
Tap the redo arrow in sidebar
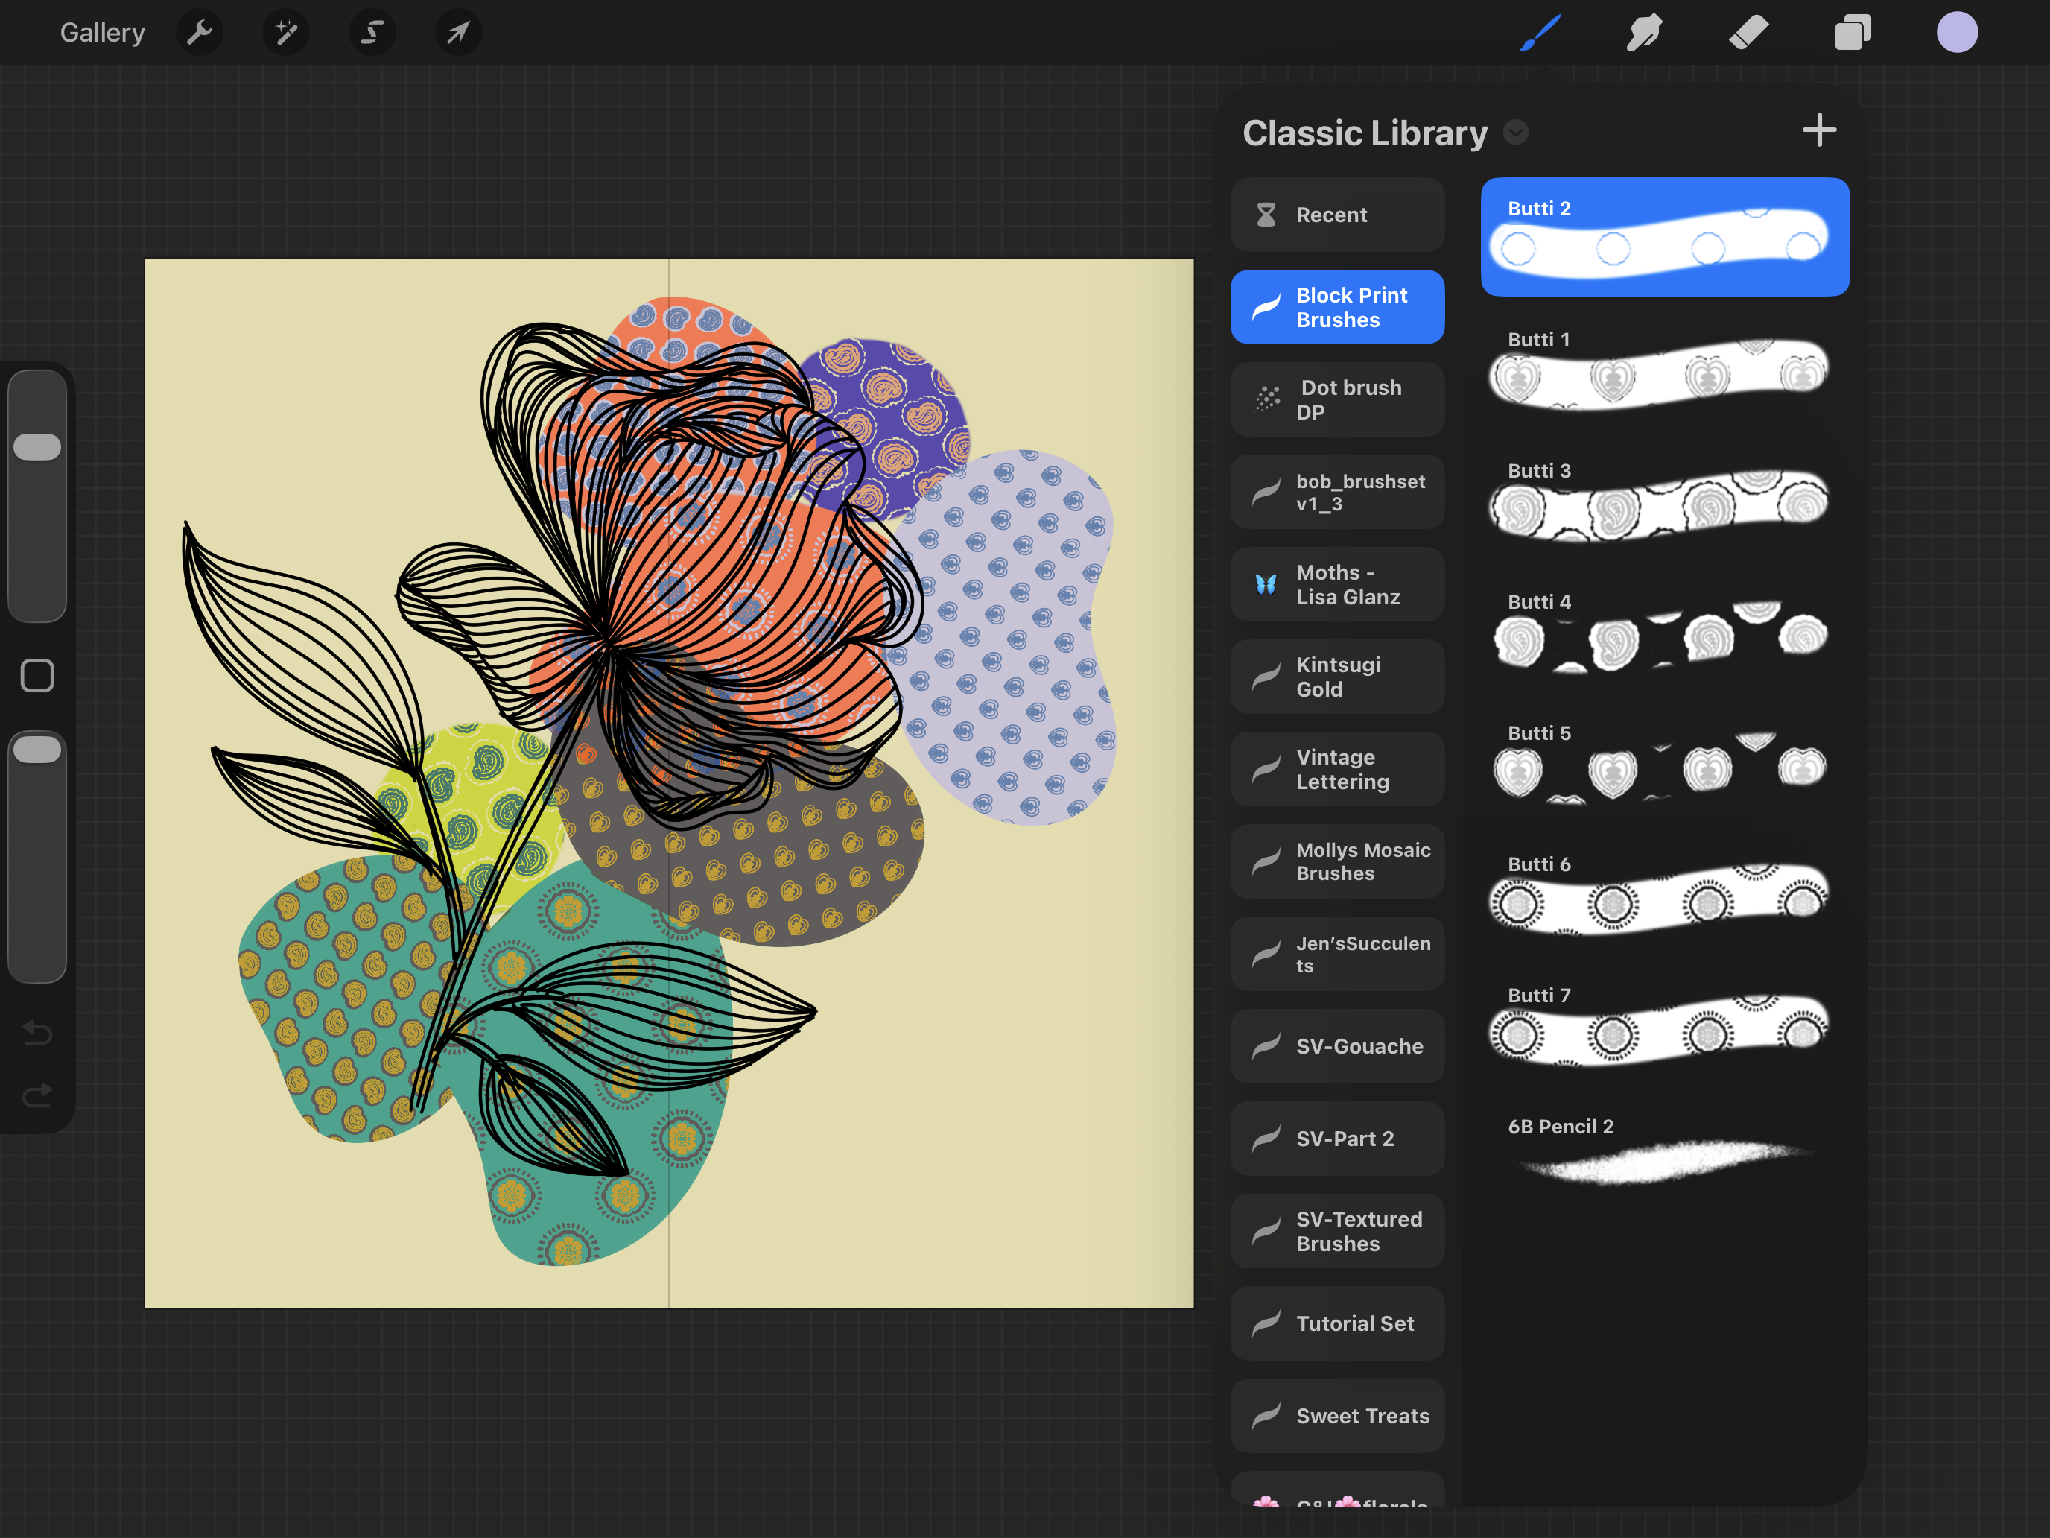pyautogui.click(x=37, y=1096)
